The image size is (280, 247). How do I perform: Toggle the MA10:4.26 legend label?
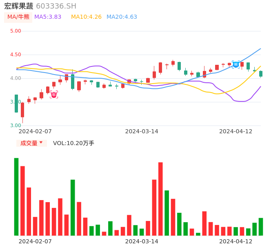[86, 17]
